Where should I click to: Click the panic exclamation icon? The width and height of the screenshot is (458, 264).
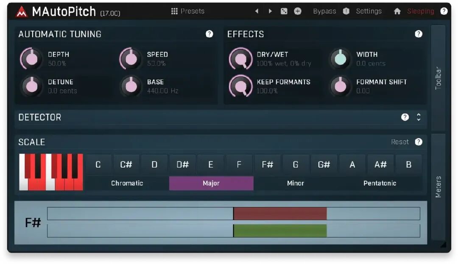click(x=346, y=11)
